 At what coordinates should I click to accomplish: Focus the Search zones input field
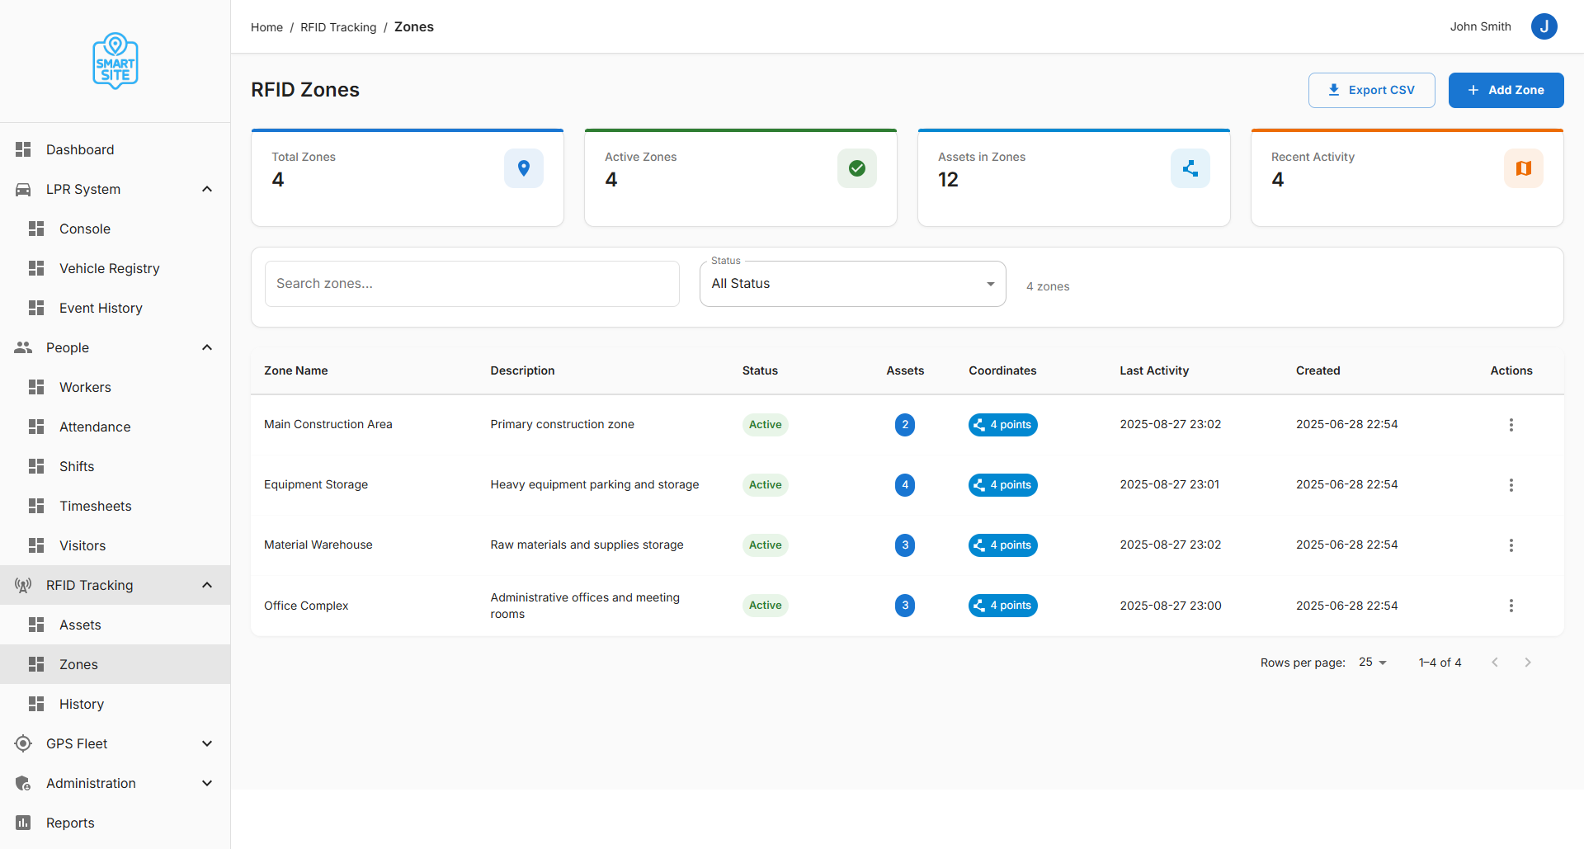tap(472, 284)
